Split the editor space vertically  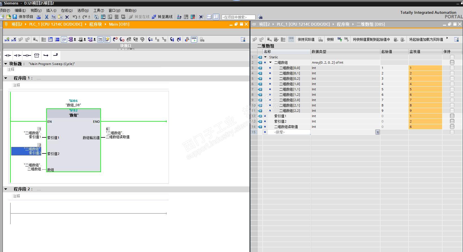pos(216,17)
